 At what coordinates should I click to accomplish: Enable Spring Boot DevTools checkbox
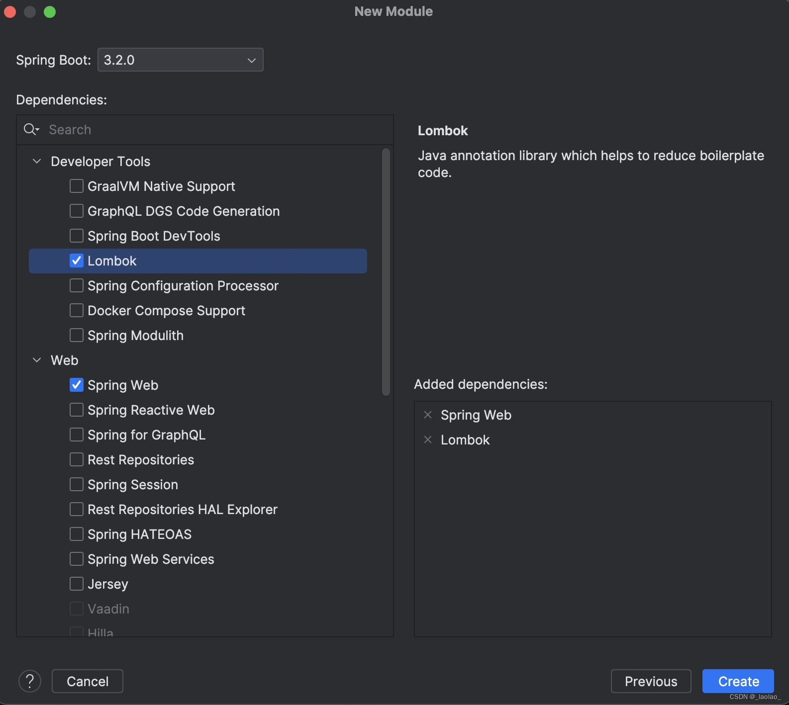click(77, 236)
